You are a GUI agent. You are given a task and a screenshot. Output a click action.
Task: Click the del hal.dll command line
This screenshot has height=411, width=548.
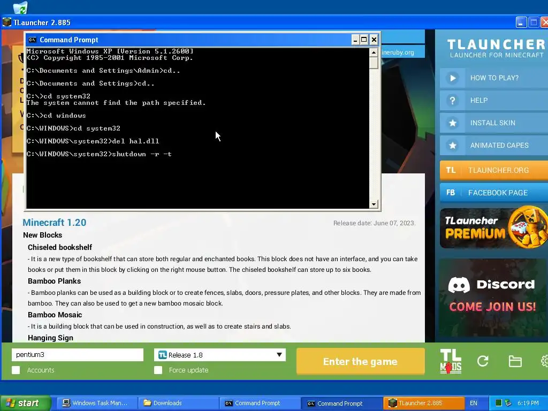coord(93,141)
